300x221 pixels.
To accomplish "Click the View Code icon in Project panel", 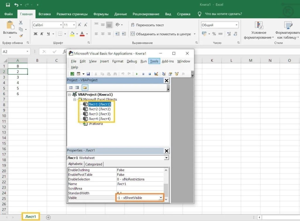I will click(x=71, y=87).
